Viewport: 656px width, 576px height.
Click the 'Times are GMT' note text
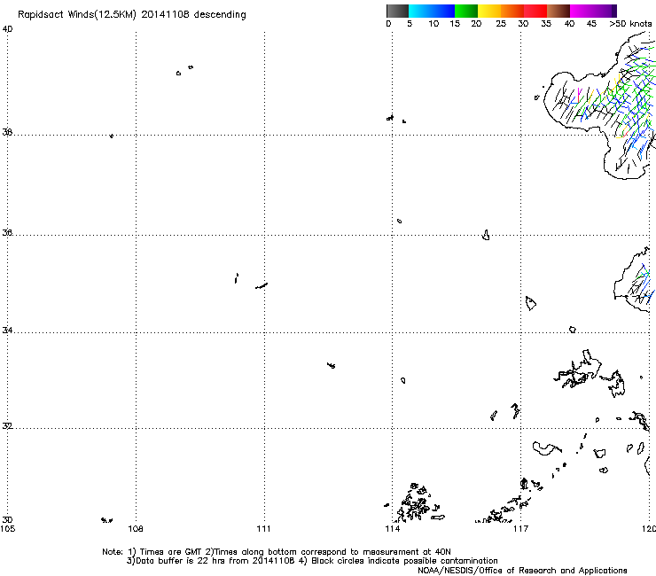(x=171, y=552)
